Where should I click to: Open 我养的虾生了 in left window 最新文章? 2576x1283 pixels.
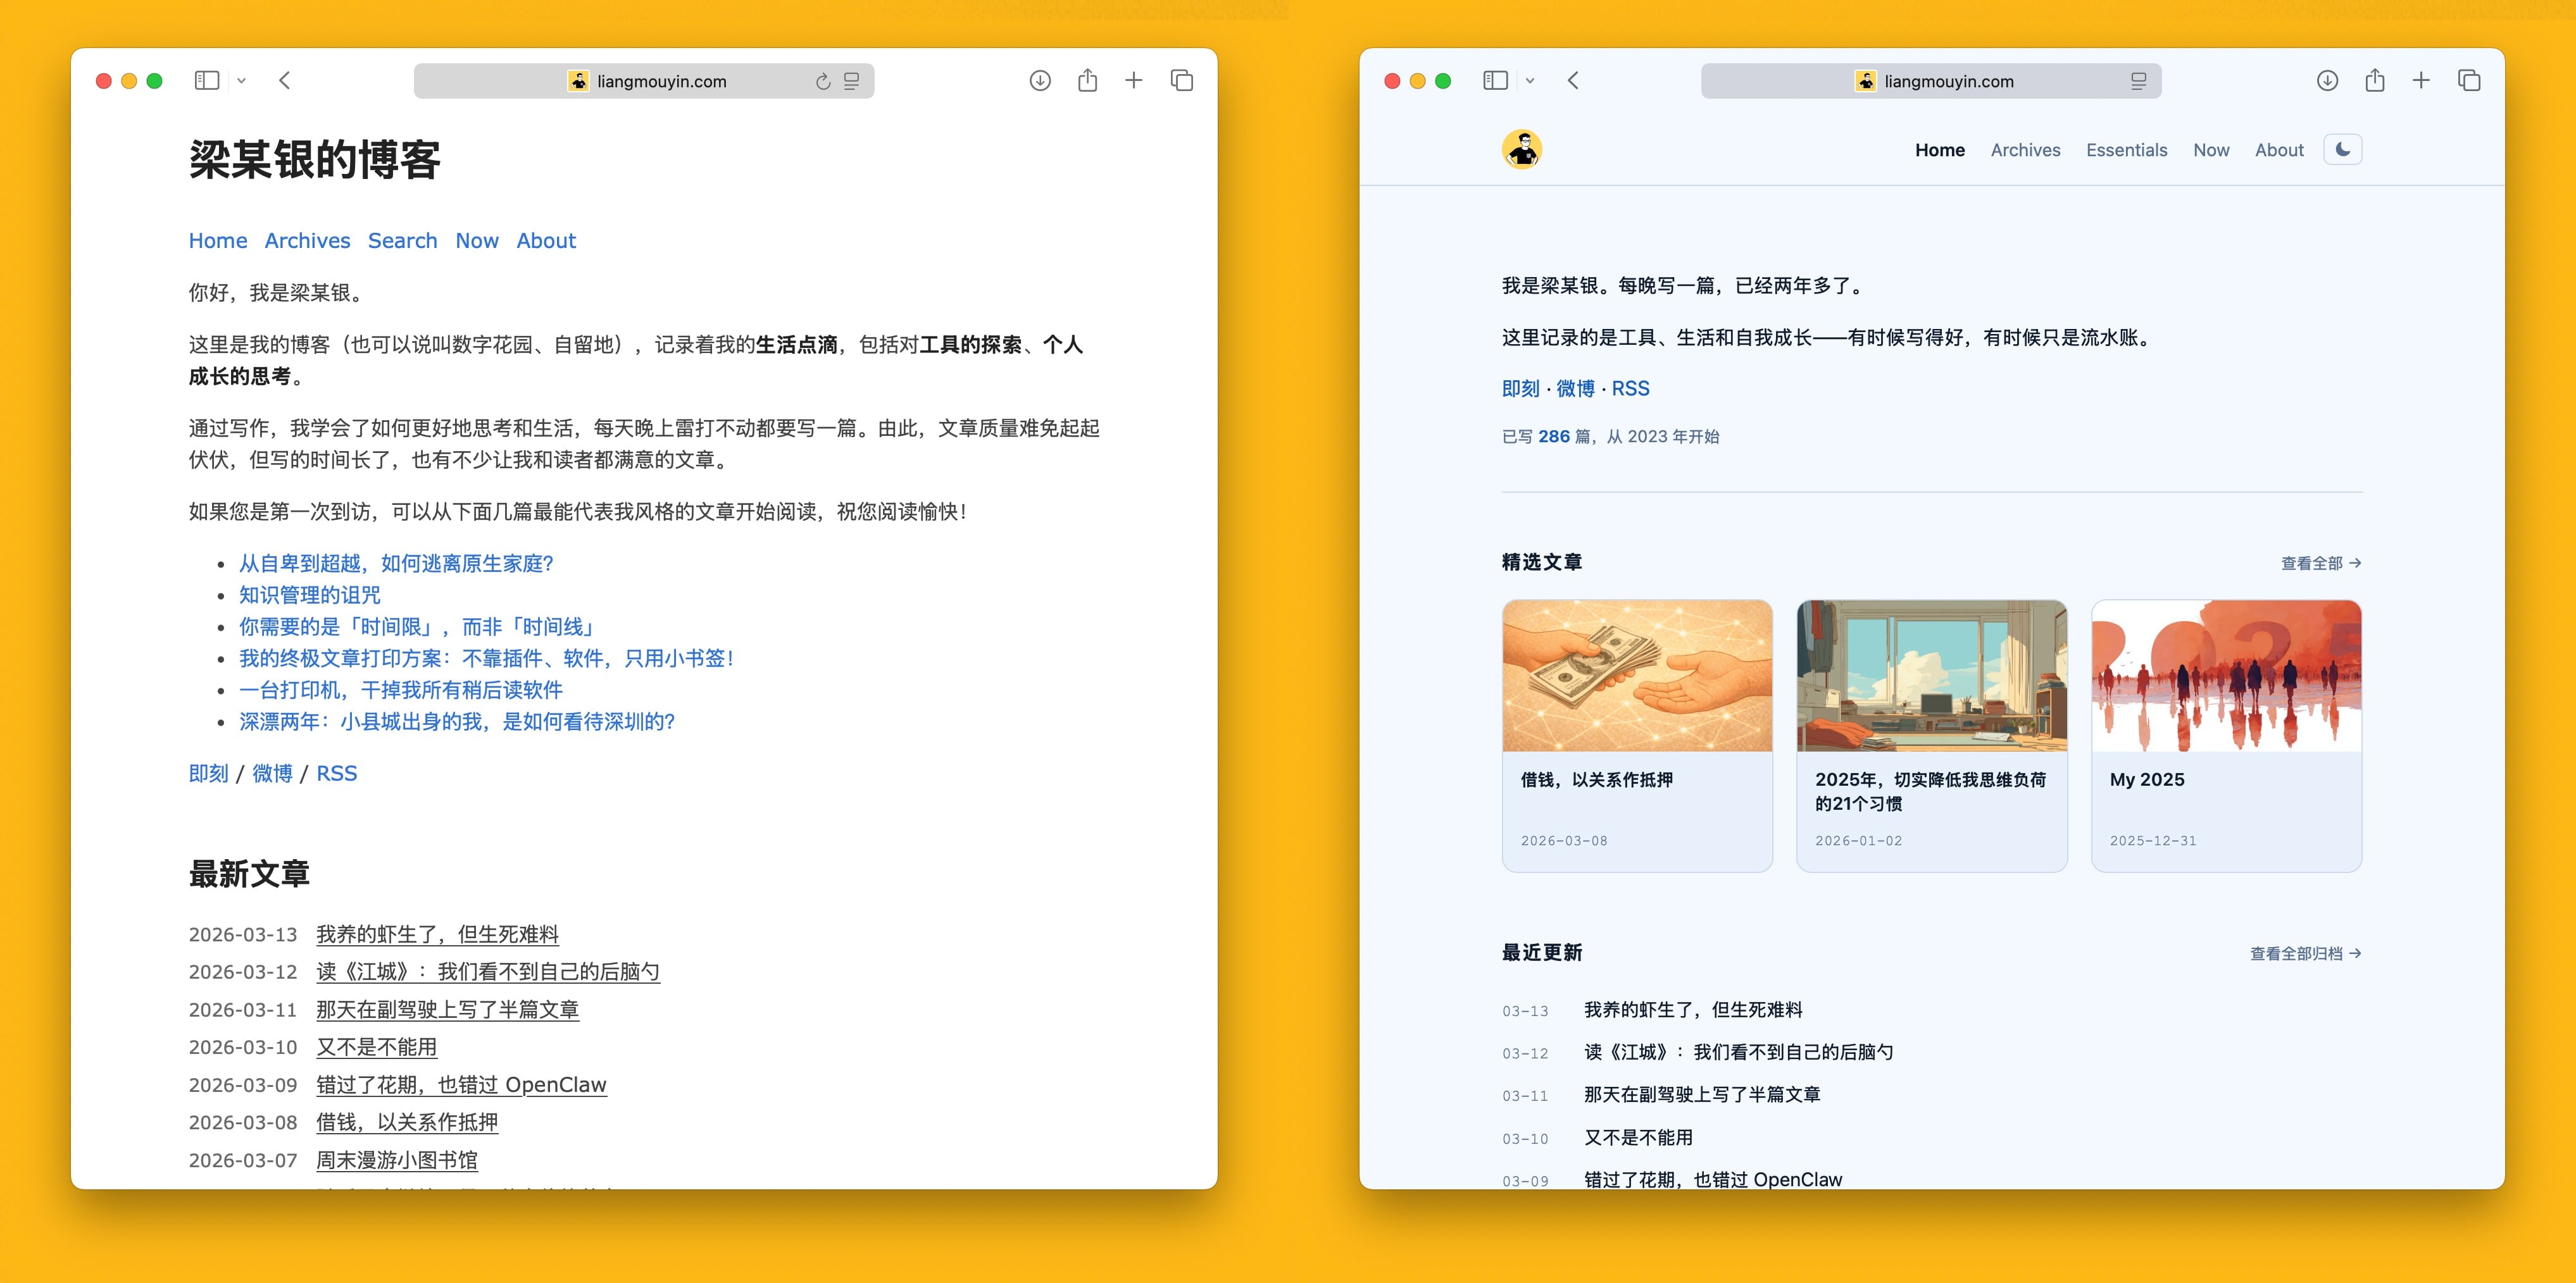pyautogui.click(x=437, y=934)
